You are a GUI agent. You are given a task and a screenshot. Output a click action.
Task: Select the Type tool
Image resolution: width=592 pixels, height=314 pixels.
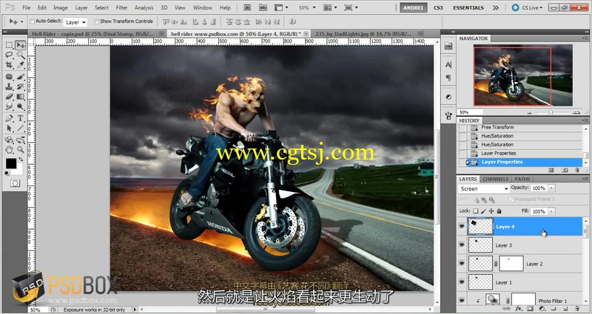(21, 118)
